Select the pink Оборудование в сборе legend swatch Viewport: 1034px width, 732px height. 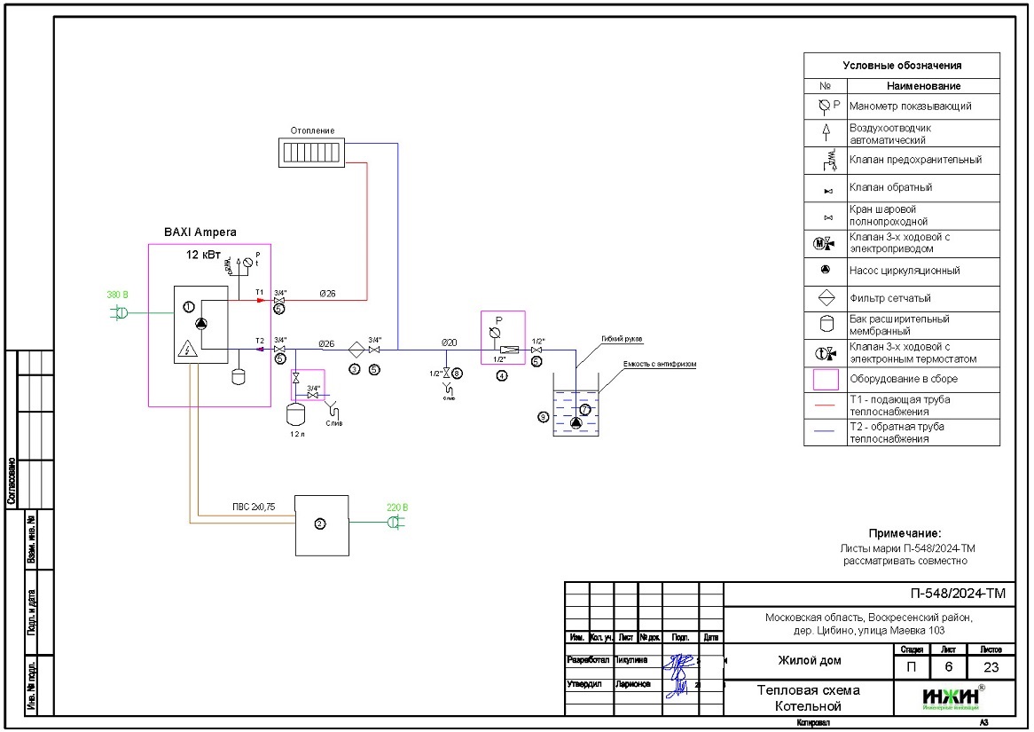826,379
